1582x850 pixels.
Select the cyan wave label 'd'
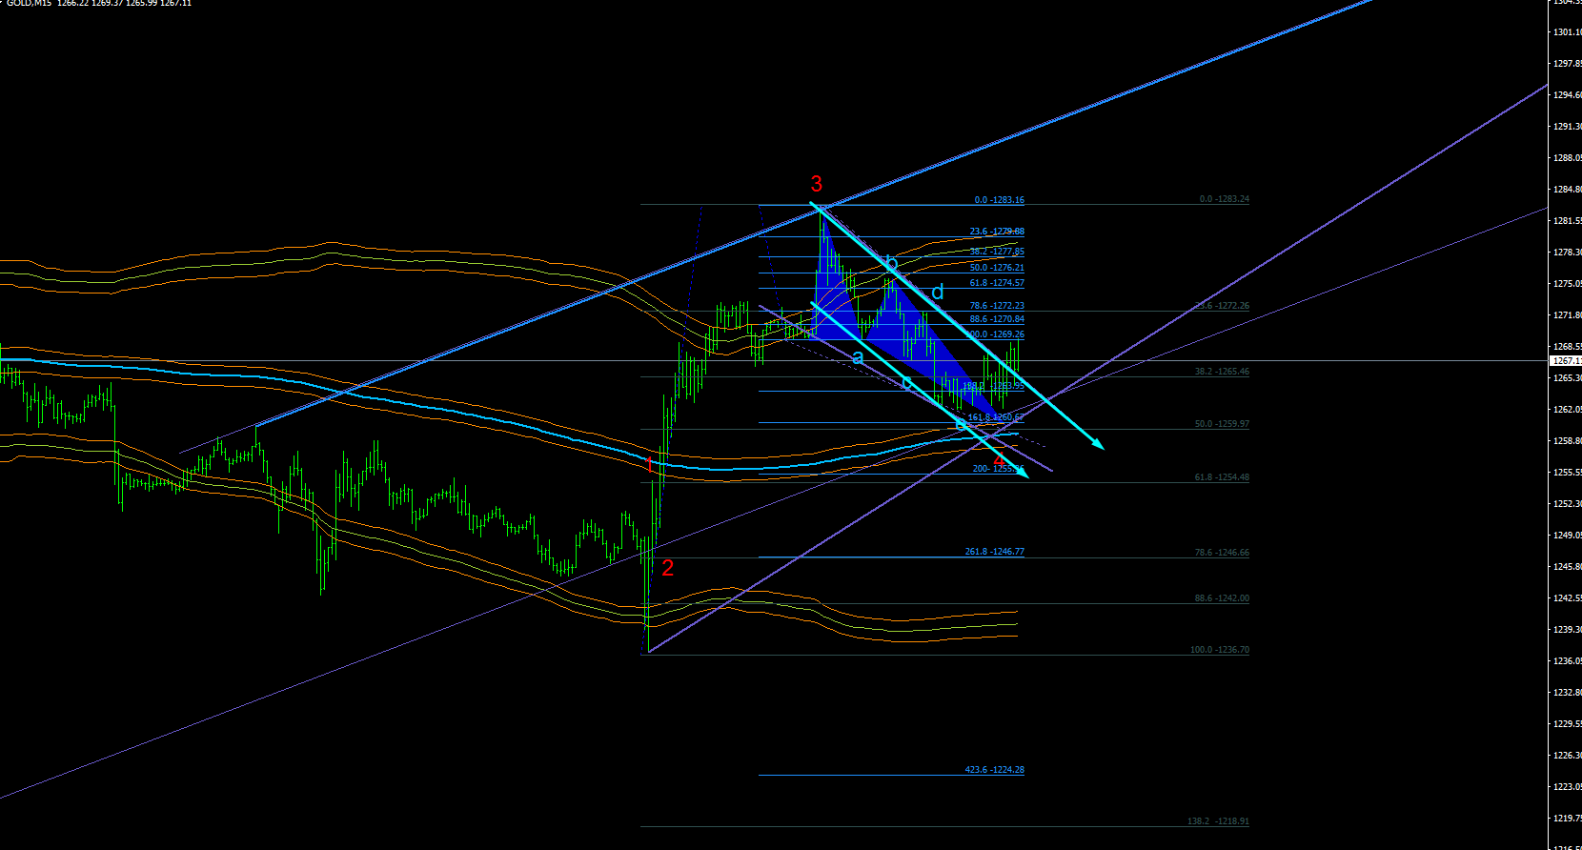[x=938, y=292]
